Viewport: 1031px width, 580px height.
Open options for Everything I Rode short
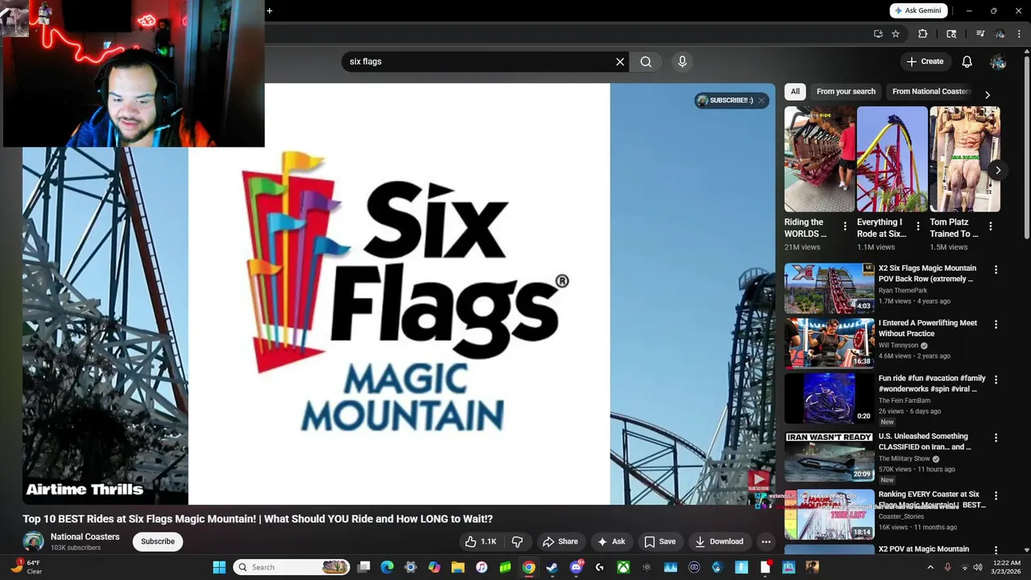pyautogui.click(x=918, y=226)
